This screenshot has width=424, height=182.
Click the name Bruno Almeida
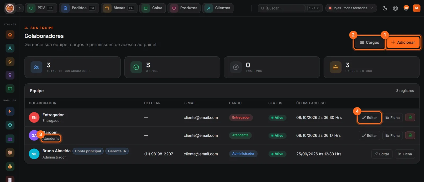click(x=56, y=151)
